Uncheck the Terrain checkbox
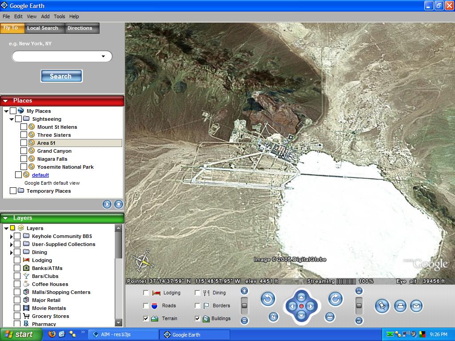This screenshot has height=341, width=455. (x=146, y=318)
